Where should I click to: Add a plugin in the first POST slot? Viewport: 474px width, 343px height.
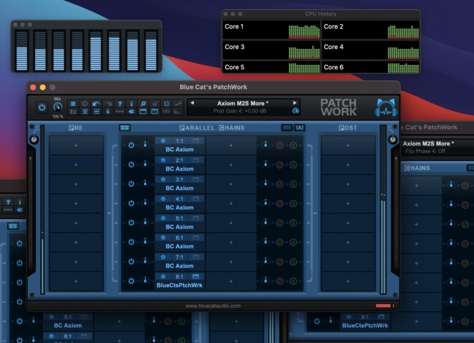(x=348, y=146)
